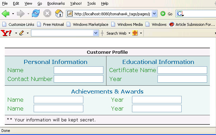Click second Achievements Name input field
This screenshot has height=135, width=216.
(x=59, y=108)
